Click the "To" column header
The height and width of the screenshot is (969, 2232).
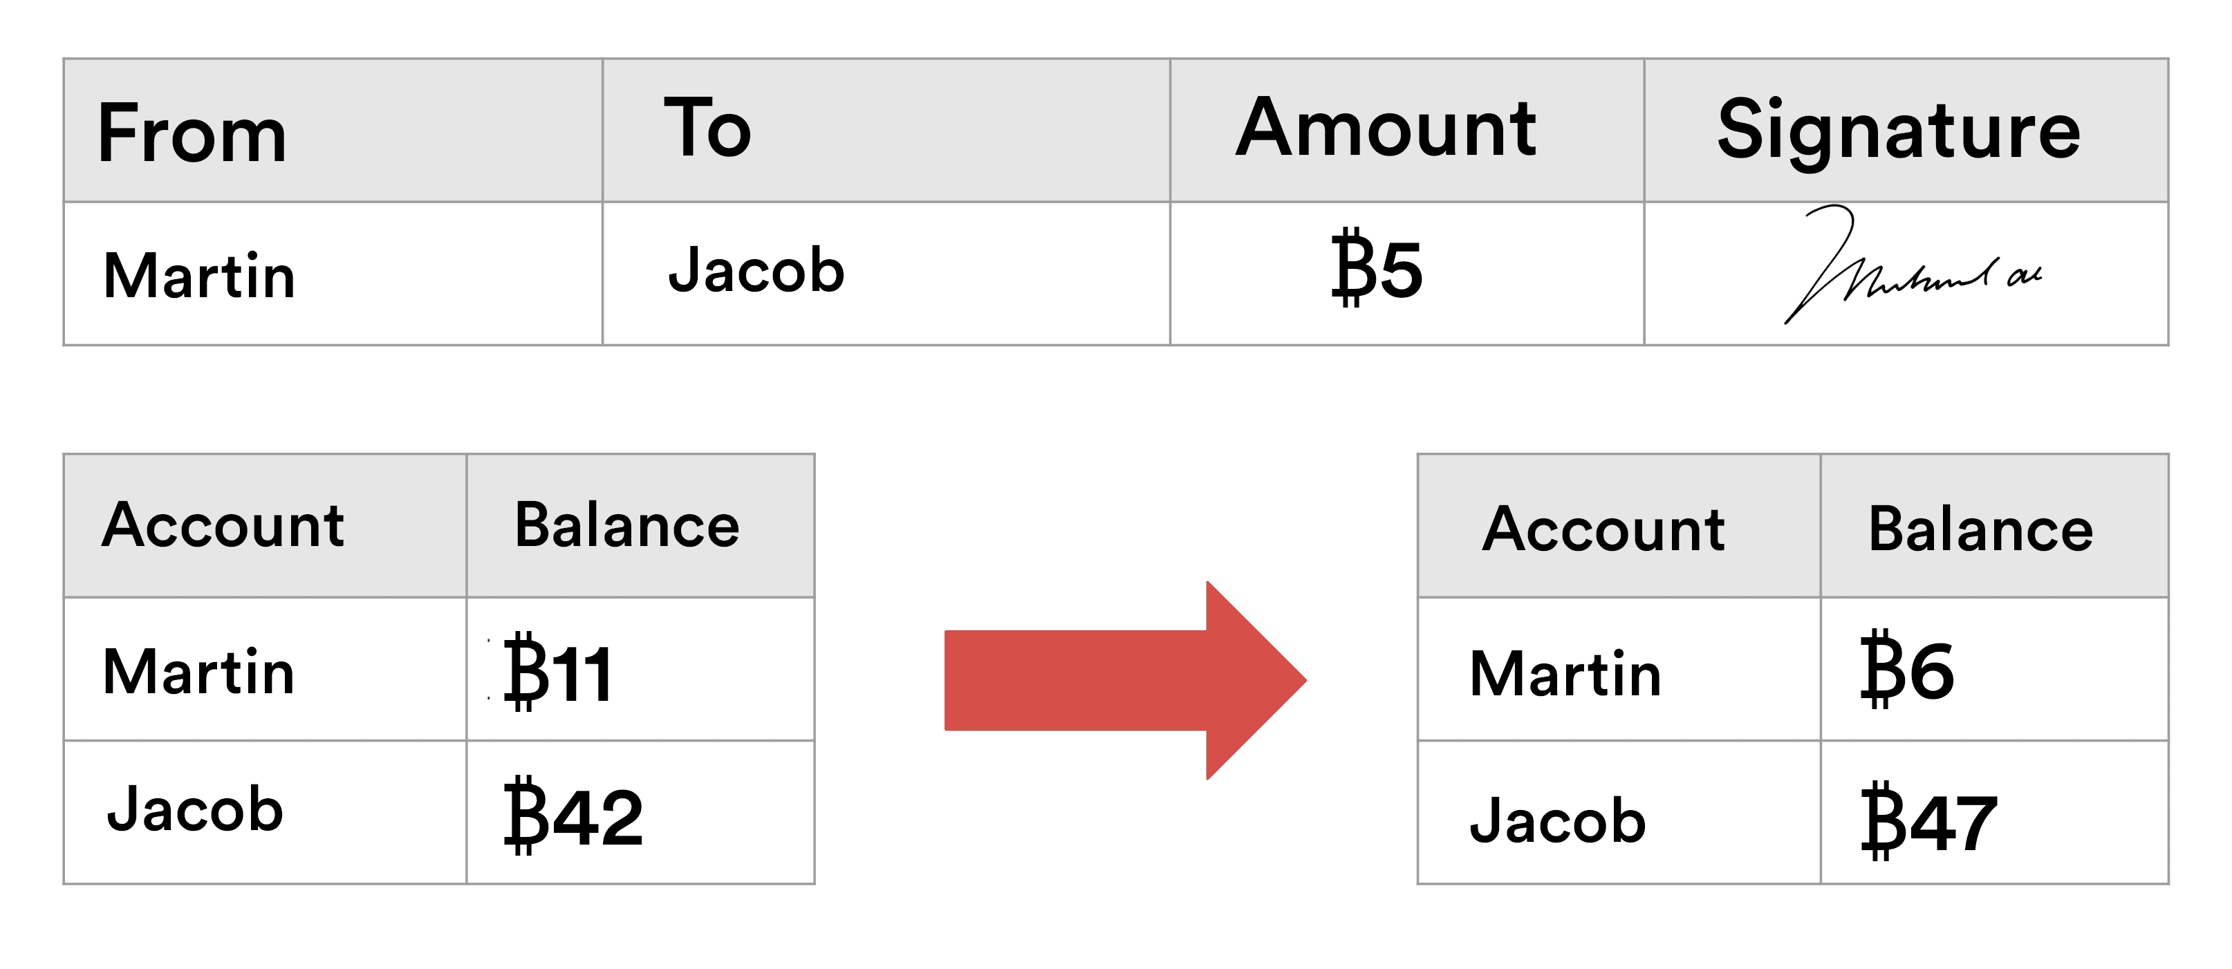(x=707, y=129)
